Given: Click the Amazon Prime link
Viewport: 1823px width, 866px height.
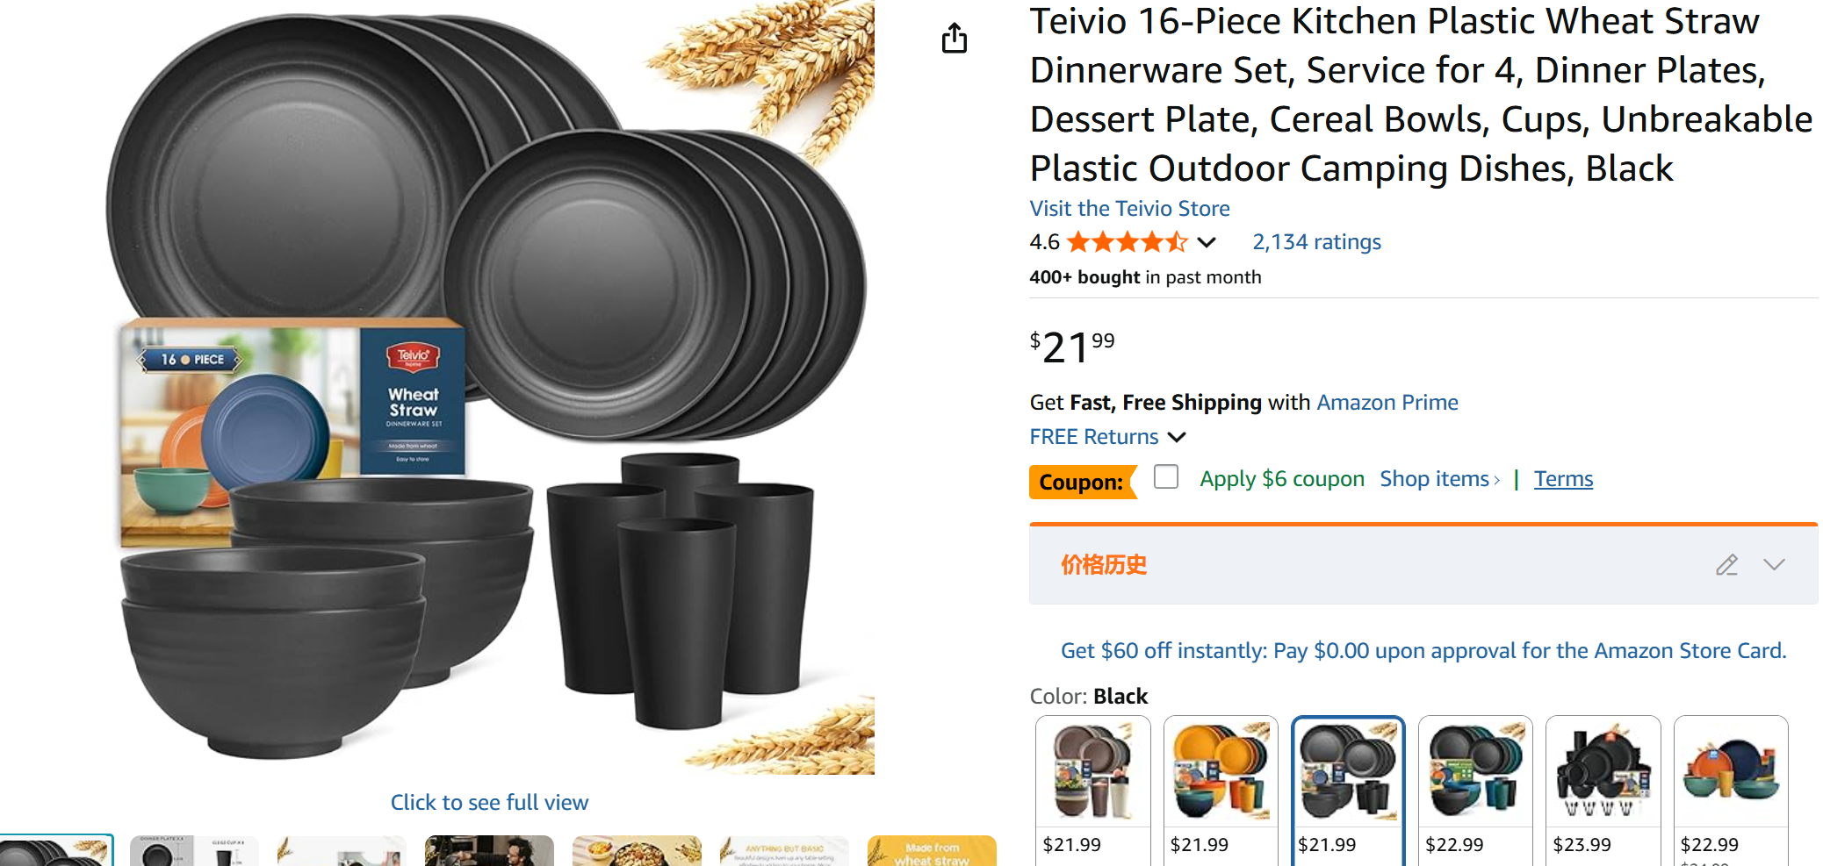Looking at the screenshot, I should click(x=1387, y=403).
